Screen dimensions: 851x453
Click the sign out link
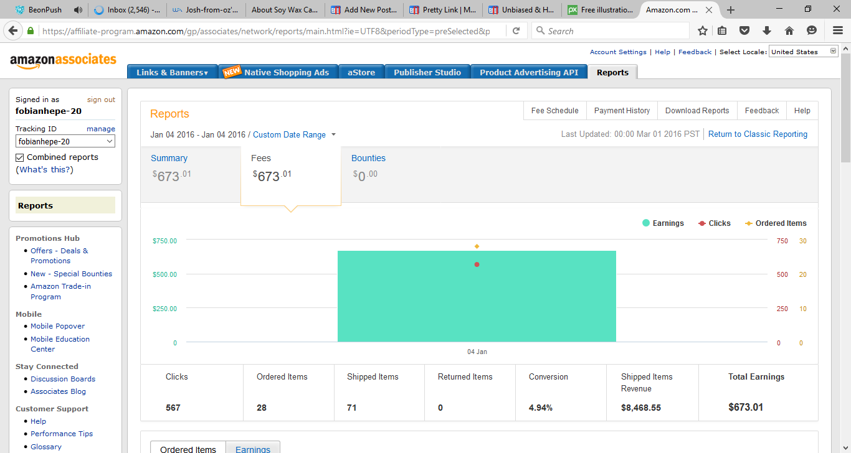click(x=101, y=100)
